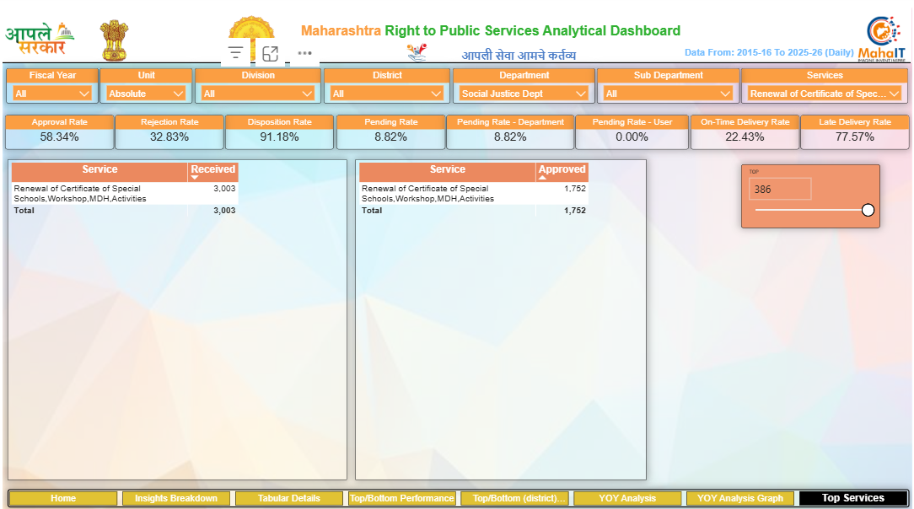
Task: Click the sort arrow under Approved column
Action: tap(543, 178)
